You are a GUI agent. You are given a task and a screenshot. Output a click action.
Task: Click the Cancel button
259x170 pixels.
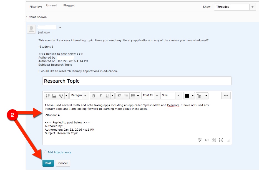63,163
